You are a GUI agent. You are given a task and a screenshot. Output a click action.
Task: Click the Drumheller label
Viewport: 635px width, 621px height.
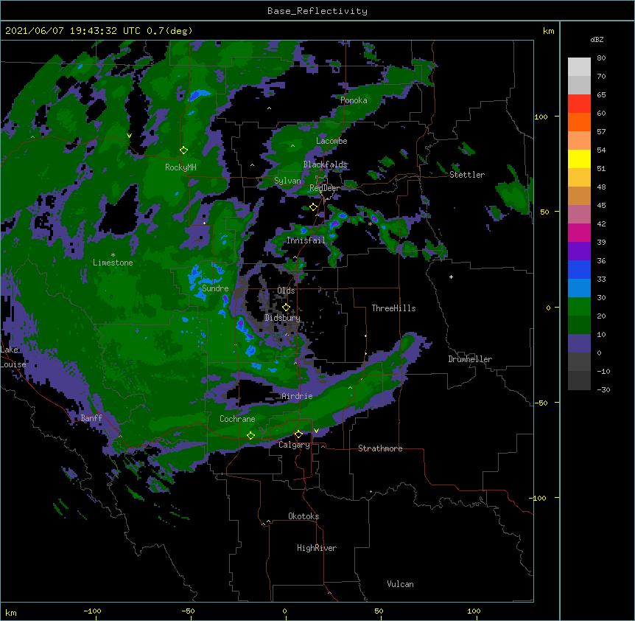tap(470, 359)
